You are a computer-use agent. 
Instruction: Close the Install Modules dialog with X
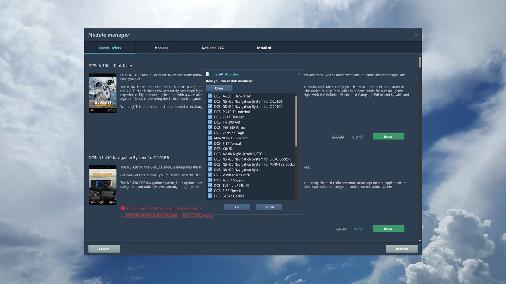coord(299,74)
